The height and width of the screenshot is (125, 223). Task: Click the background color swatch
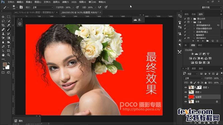[8, 67]
